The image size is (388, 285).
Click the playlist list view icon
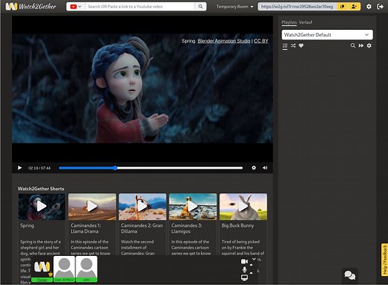(285, 46)
